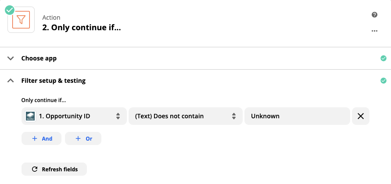Viewport: 391px width, 184px height.
Task: Open the three-dot more options menu
Action: pos(374,31)
